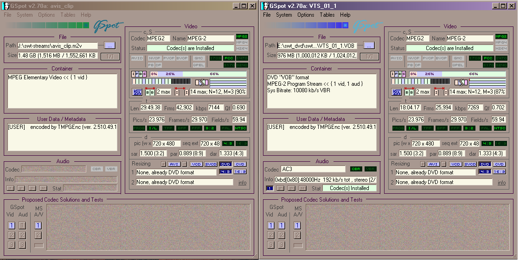Image resolution: width=526 pixels, height=260 pixels.
Task: Click VBR indicator in VTS_01_1 Audio panel
Action: [370, 169]
